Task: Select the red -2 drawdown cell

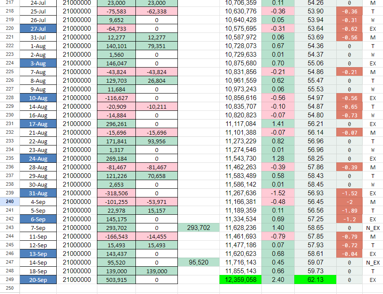Action: [x=349, y=202]
